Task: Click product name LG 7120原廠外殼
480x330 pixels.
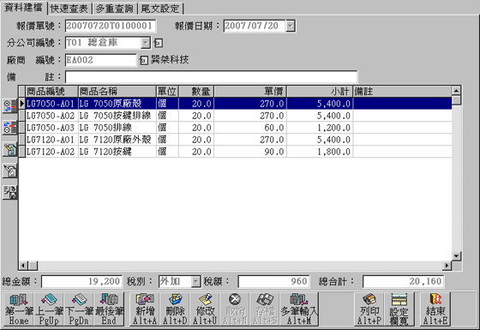Action: [x=116, y=140]
